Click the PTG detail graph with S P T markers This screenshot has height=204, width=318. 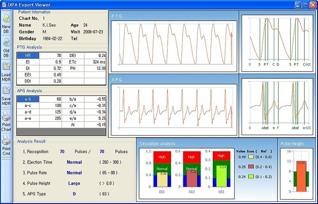277,43
